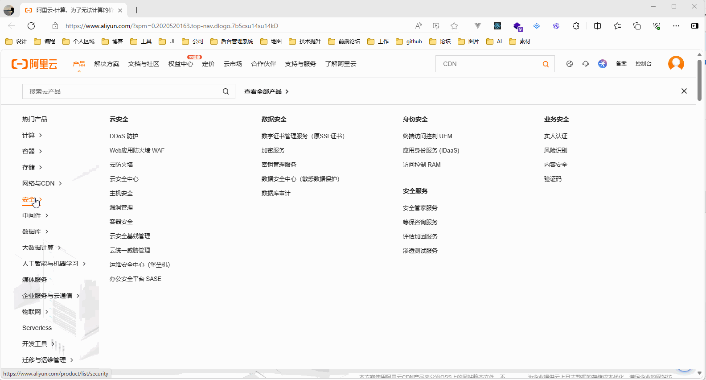Expand the 计算 category
706x380 pixels.
32,135
